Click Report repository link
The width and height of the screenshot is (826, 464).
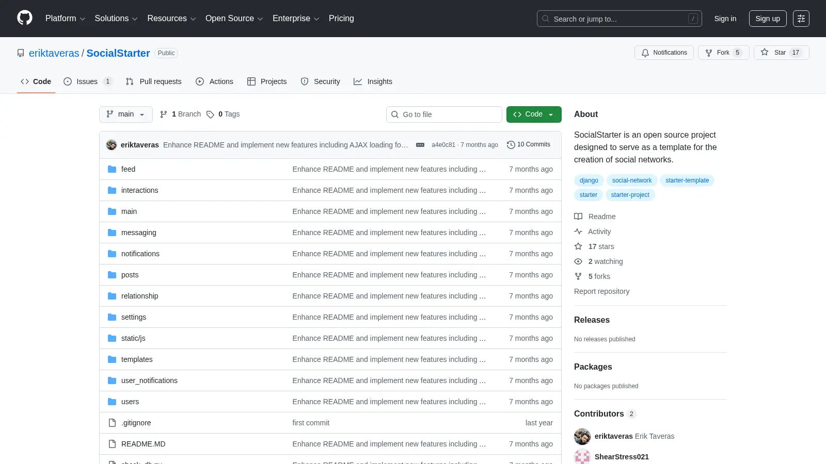click(x=601, y=291)
